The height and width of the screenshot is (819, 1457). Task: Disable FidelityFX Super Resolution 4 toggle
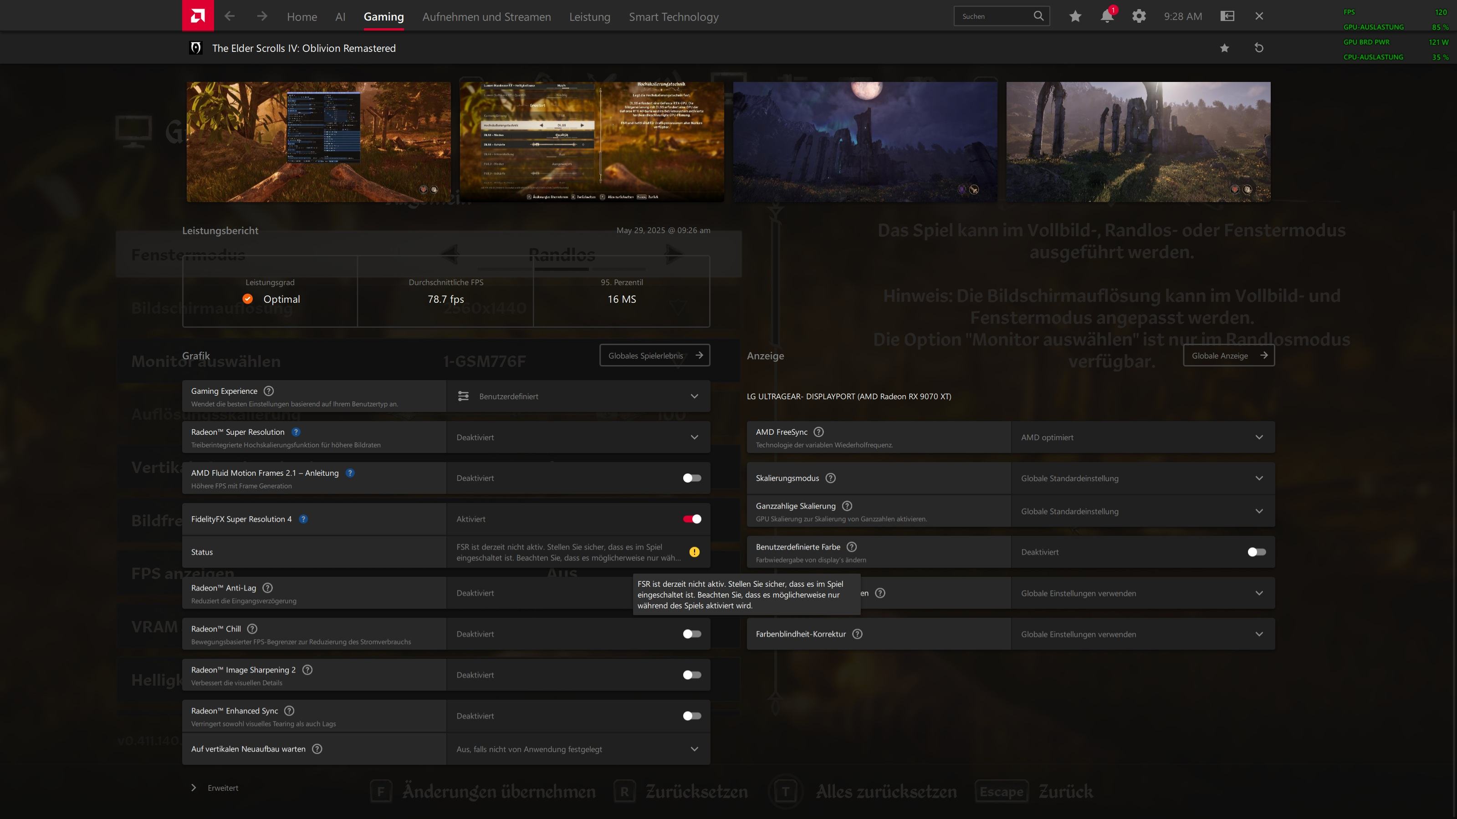(692, 519)
